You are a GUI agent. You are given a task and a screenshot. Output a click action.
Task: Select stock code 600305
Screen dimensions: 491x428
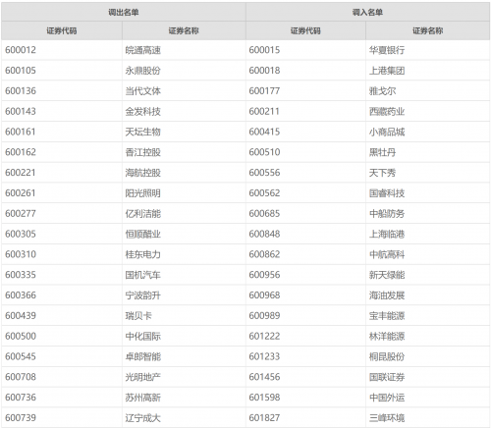click(21, 234)
